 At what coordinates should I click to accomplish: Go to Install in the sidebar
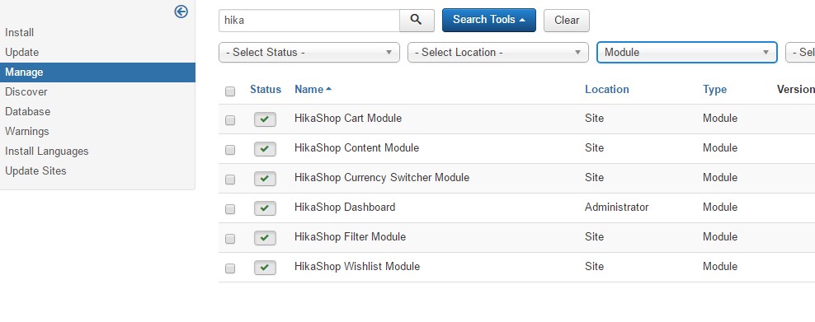point(19,33)
